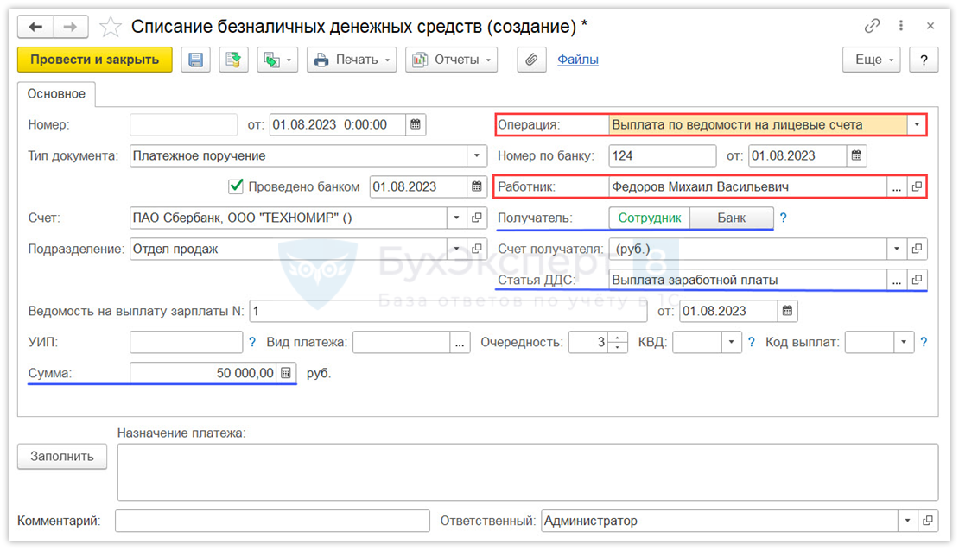Switch to the Основное tab
Image resolution: width=959 pixels, height=550 pixels.
pyautogui.click(x=56, y=94)
